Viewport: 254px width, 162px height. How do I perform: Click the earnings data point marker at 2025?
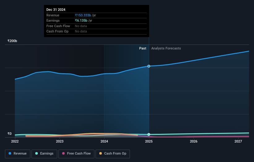[149, 134]
